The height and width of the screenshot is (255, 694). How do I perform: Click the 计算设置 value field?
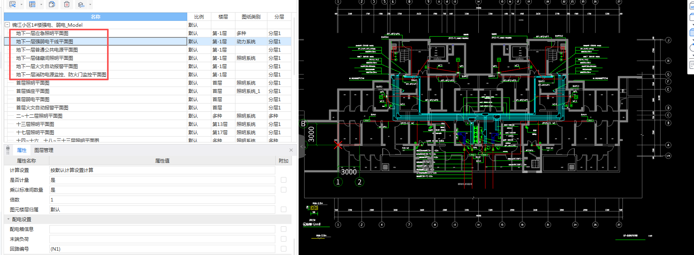162,170
